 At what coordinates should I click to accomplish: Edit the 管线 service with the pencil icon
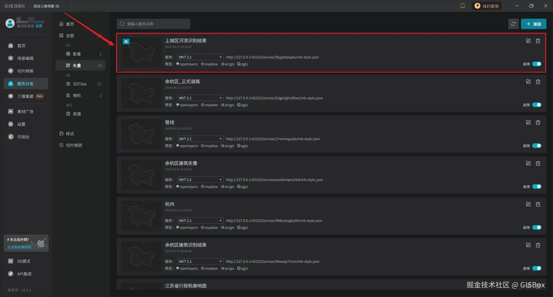pos(528,122)
